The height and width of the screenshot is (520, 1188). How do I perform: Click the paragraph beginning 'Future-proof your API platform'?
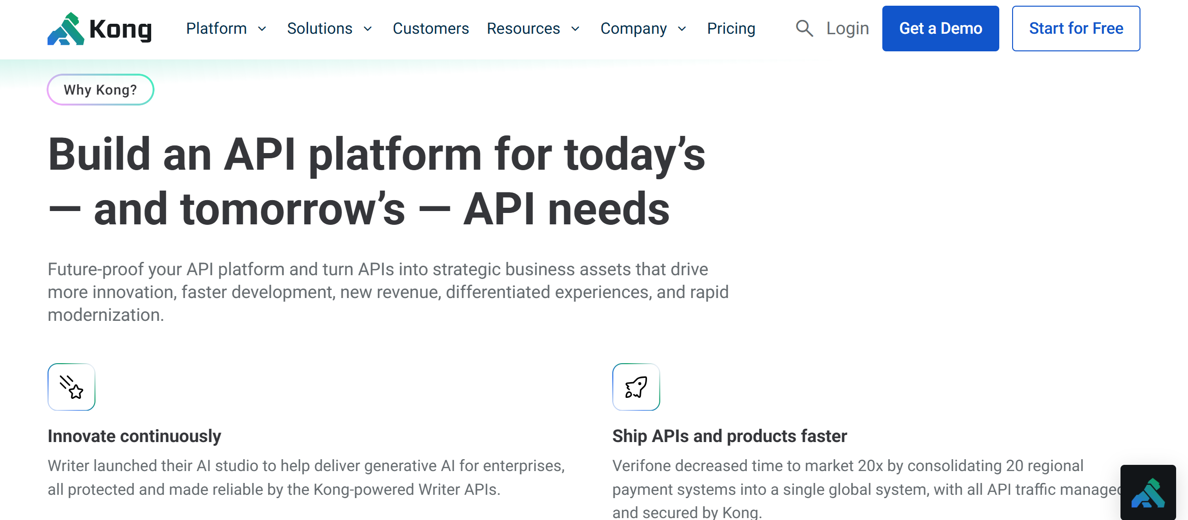(x=388, y=292)
